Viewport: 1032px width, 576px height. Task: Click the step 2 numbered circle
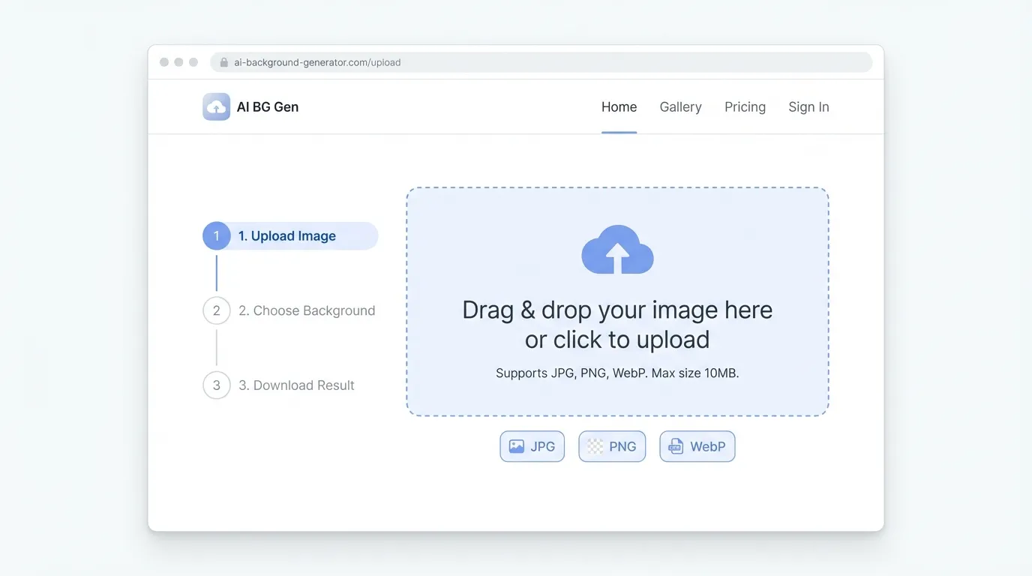click(217, 310)
